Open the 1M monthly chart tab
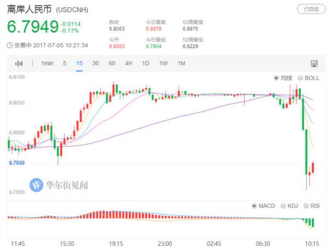 point(181,63)
